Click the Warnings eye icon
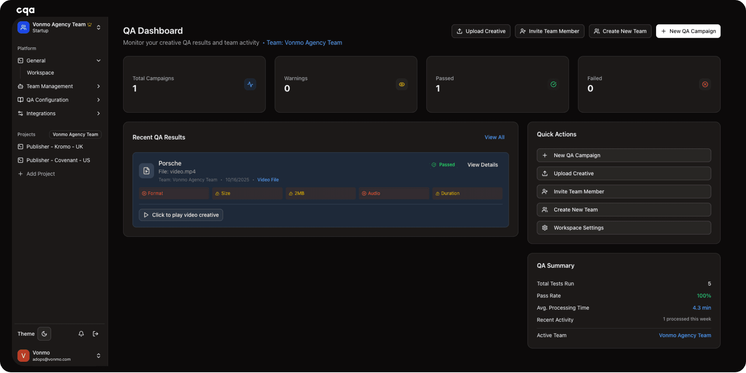 pyautogui.click(x=402, y=84)
